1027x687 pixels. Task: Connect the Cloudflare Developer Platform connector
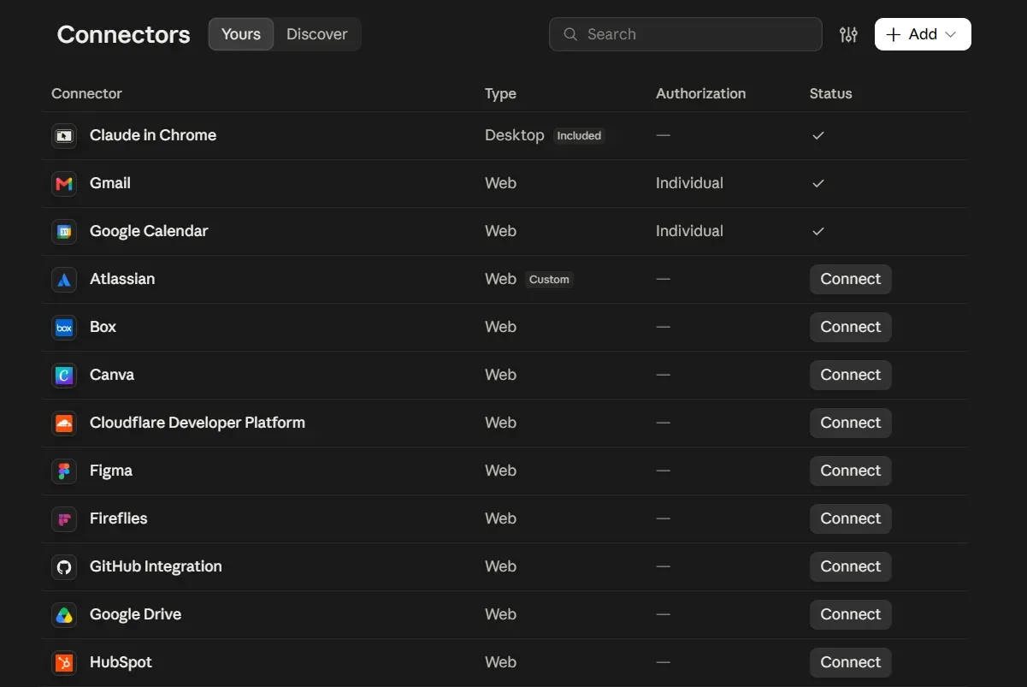pyautogui.click(x=851, y=423)
